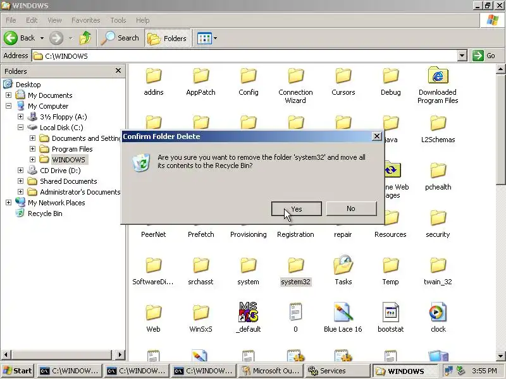506x379 pixels.
Task: Select Recycle Bin in folder tree
Action: 45,214
